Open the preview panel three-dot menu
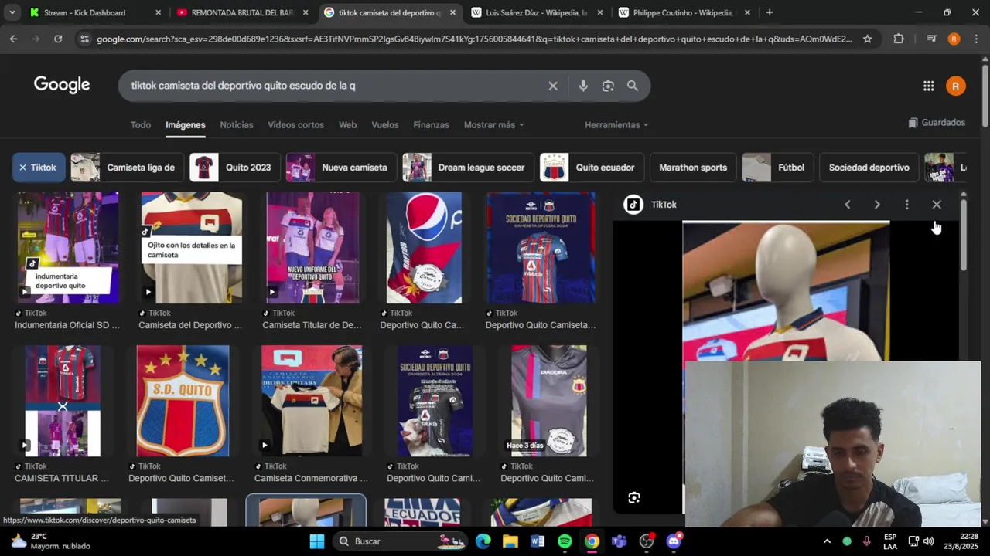This screenshot has width=990, height=556. pos(906,205)
